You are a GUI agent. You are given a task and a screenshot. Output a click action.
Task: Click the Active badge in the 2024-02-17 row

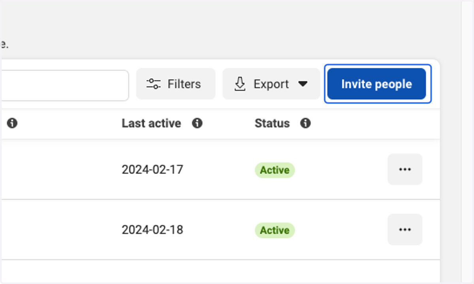(275, 170)
